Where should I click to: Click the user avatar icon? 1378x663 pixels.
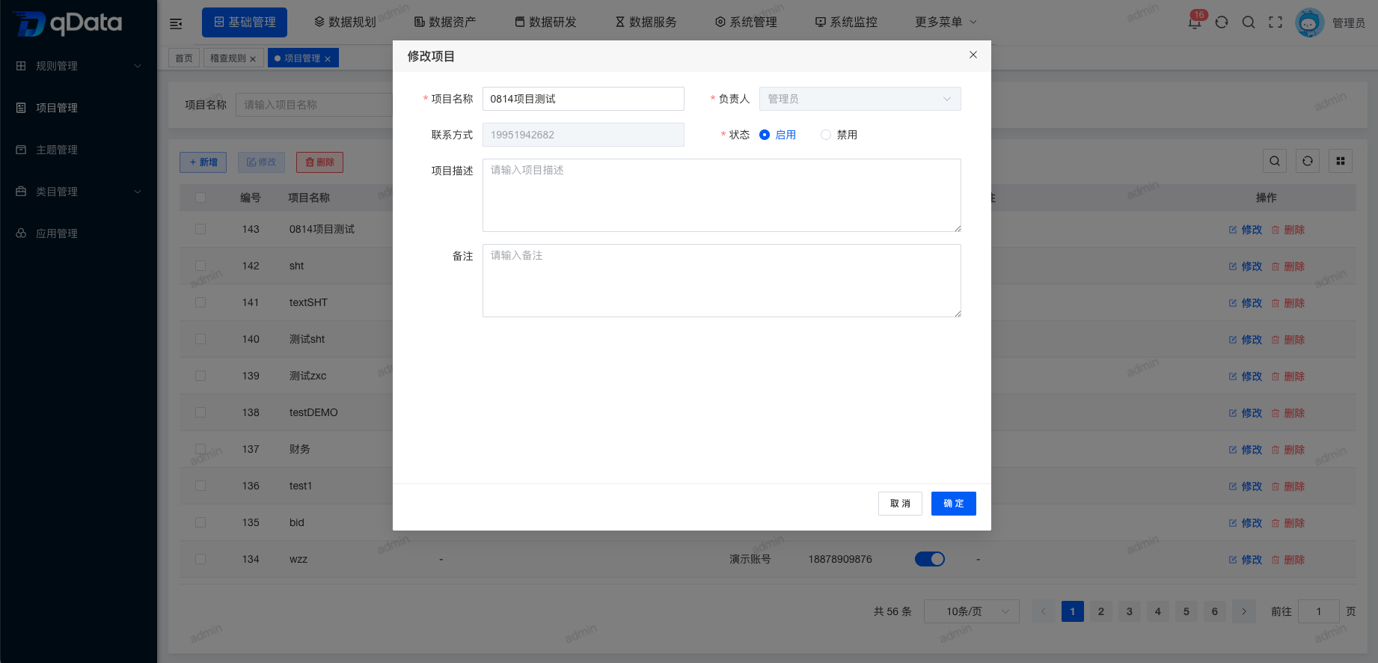pyautogui.click(x=1310, y=22)
